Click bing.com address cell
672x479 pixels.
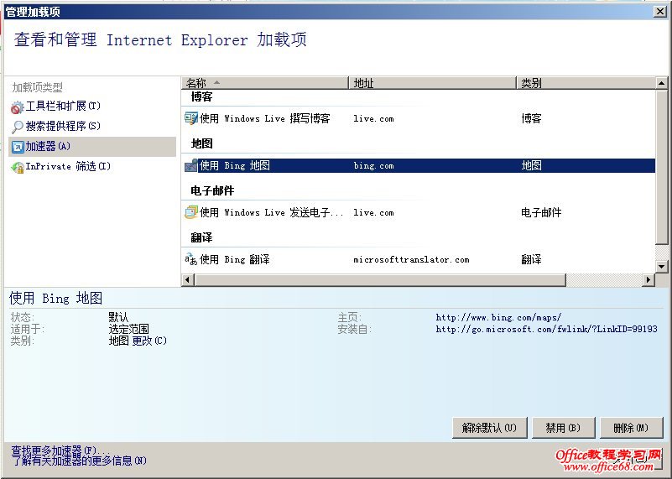(373, 166)
